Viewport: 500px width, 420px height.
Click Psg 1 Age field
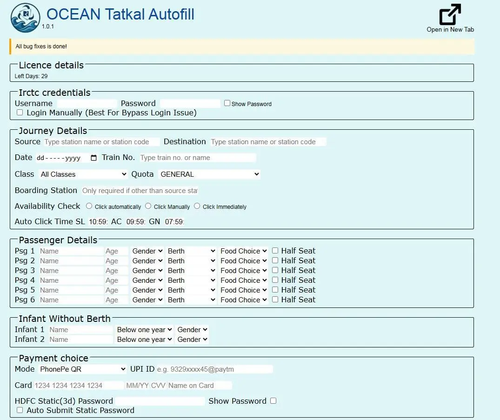click(116, 251)
